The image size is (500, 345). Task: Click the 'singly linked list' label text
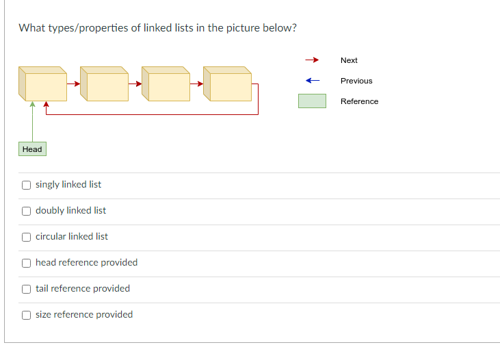click(68, 185)
